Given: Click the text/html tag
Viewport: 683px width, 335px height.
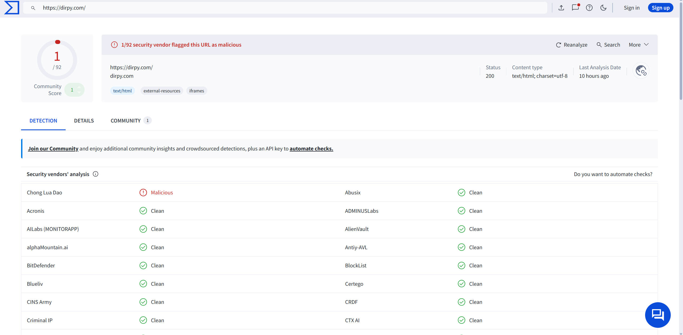Looking at the screenshot, I should pos(122,91).
